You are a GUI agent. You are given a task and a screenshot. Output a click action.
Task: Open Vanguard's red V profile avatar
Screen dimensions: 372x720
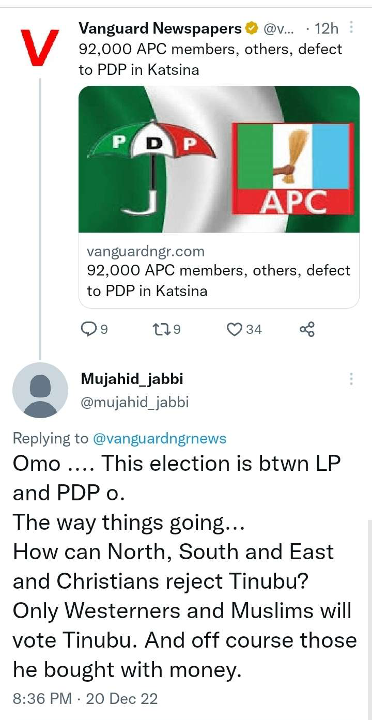pos(39,48)
